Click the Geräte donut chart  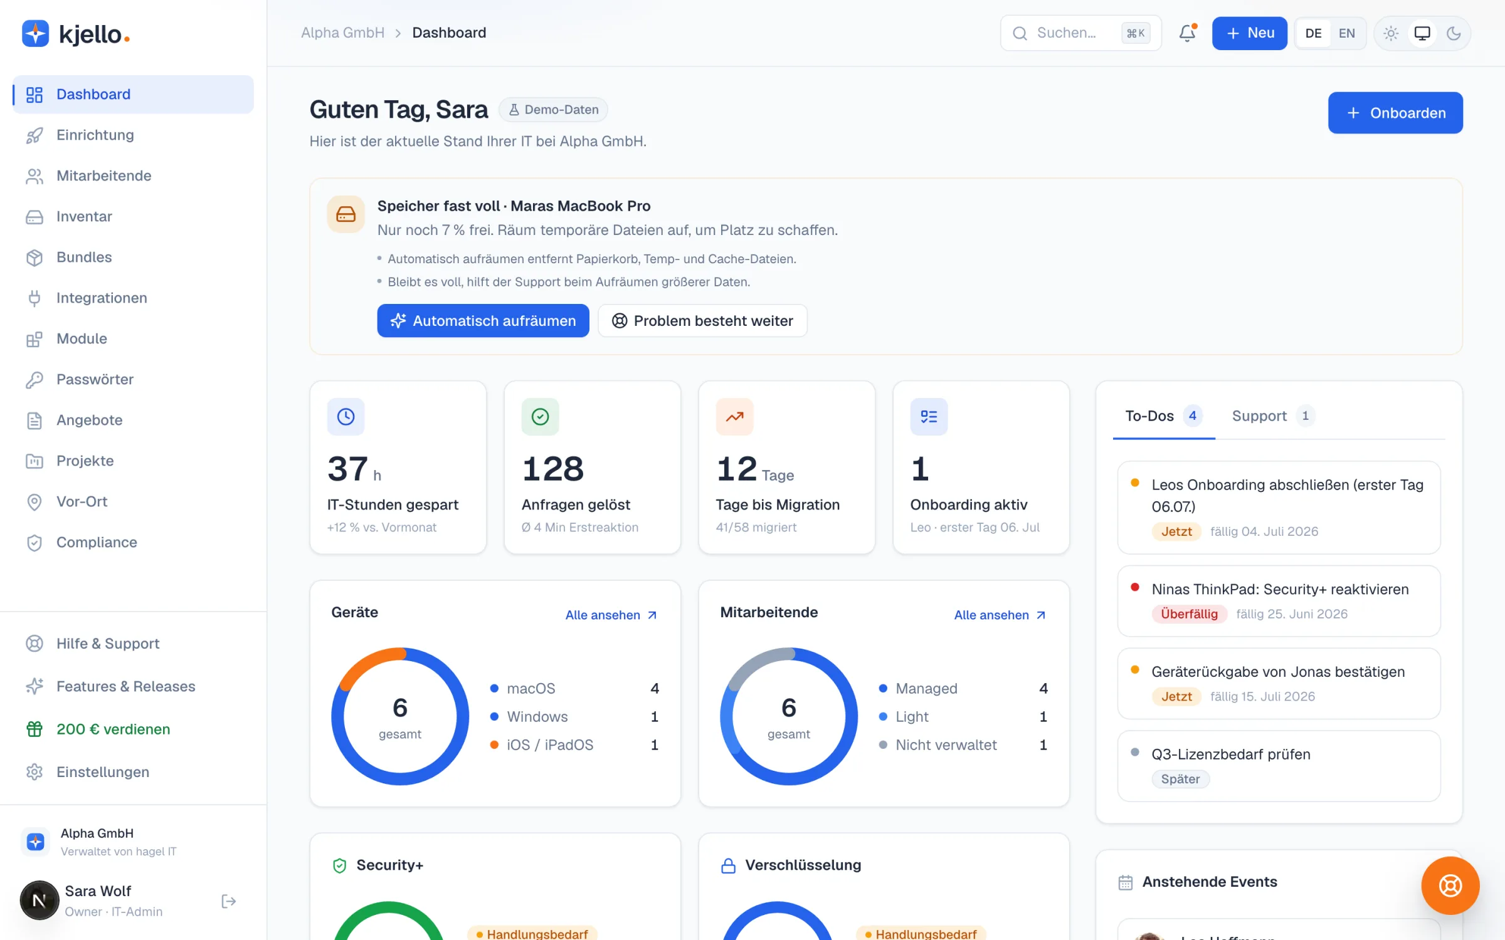(400, 716)
